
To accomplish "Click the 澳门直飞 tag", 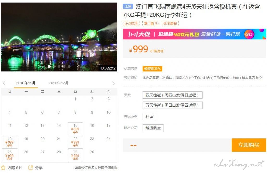I will coord(150,23).
